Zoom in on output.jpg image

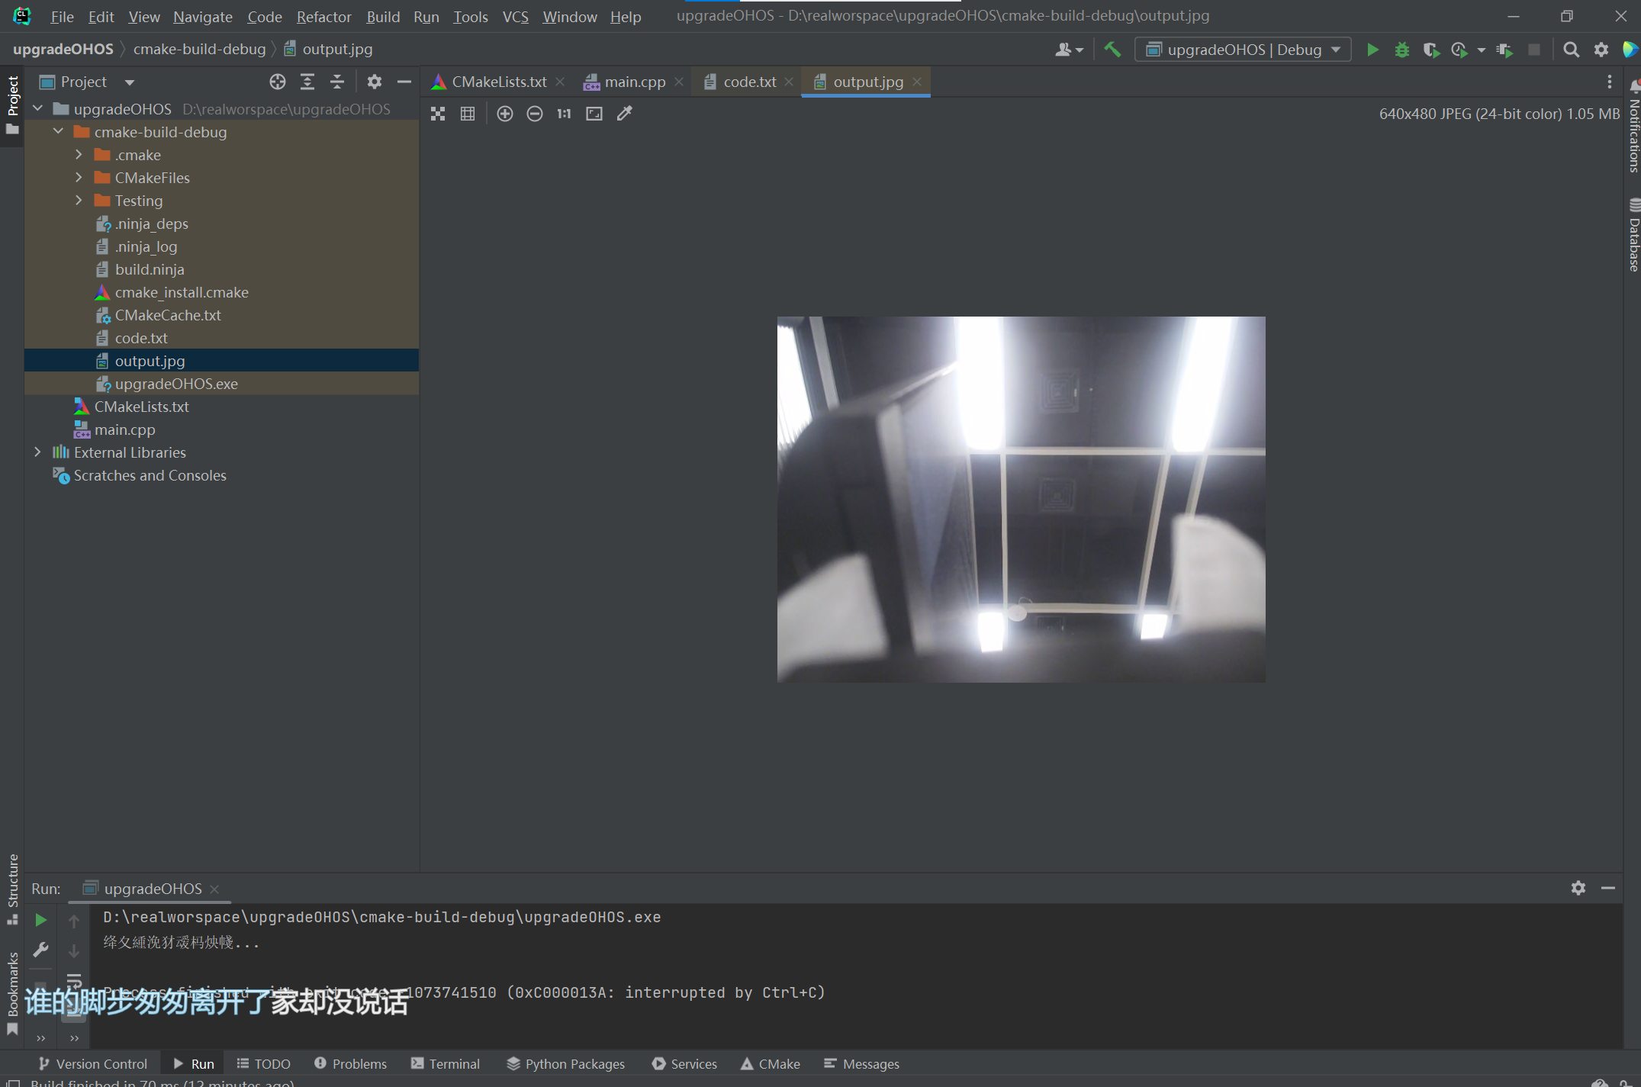(x=505, y=114)
